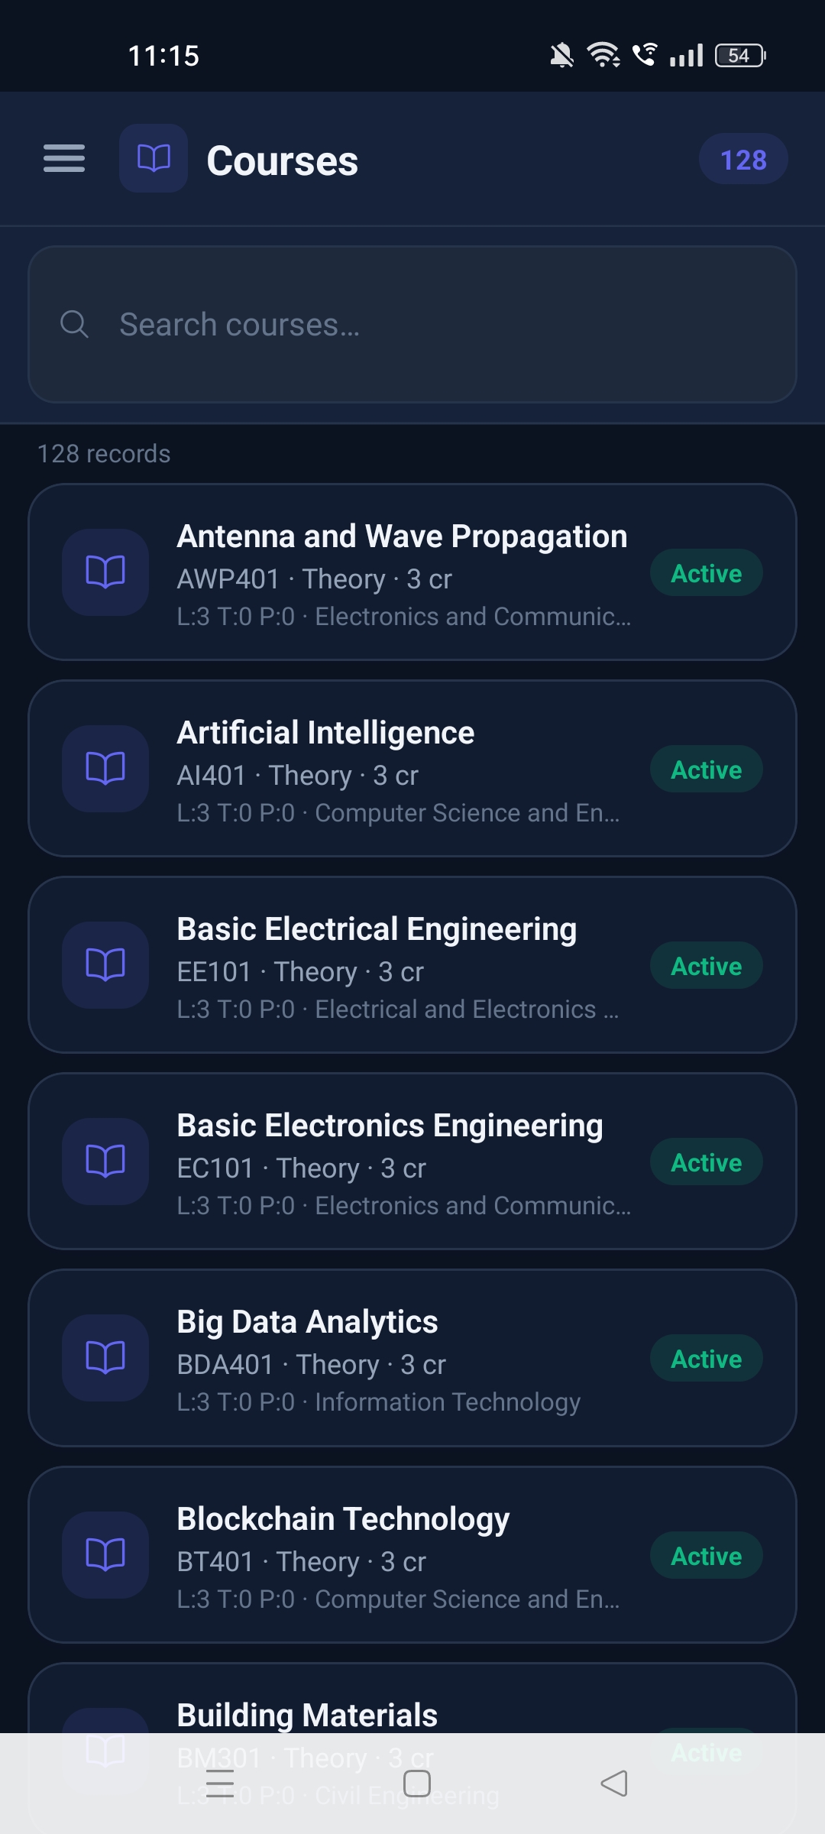This screenshot has height=1834, width=825.
Task: Tap the search magnifier icon
Action: point(74,324)
